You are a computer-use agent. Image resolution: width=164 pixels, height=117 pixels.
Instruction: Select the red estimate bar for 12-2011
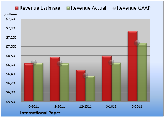pyautogui.click(x=81, y=85)
